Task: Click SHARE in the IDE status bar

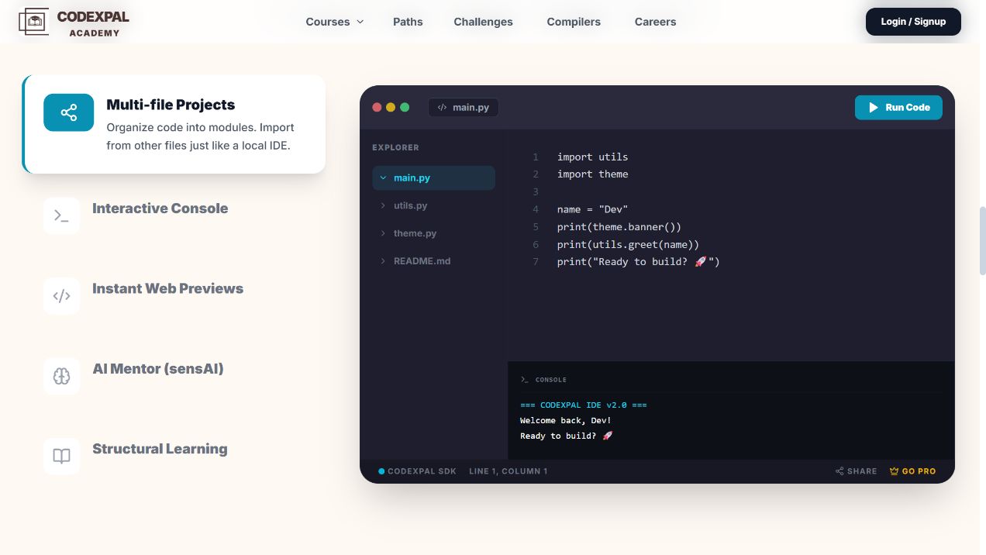Action: 857,471
